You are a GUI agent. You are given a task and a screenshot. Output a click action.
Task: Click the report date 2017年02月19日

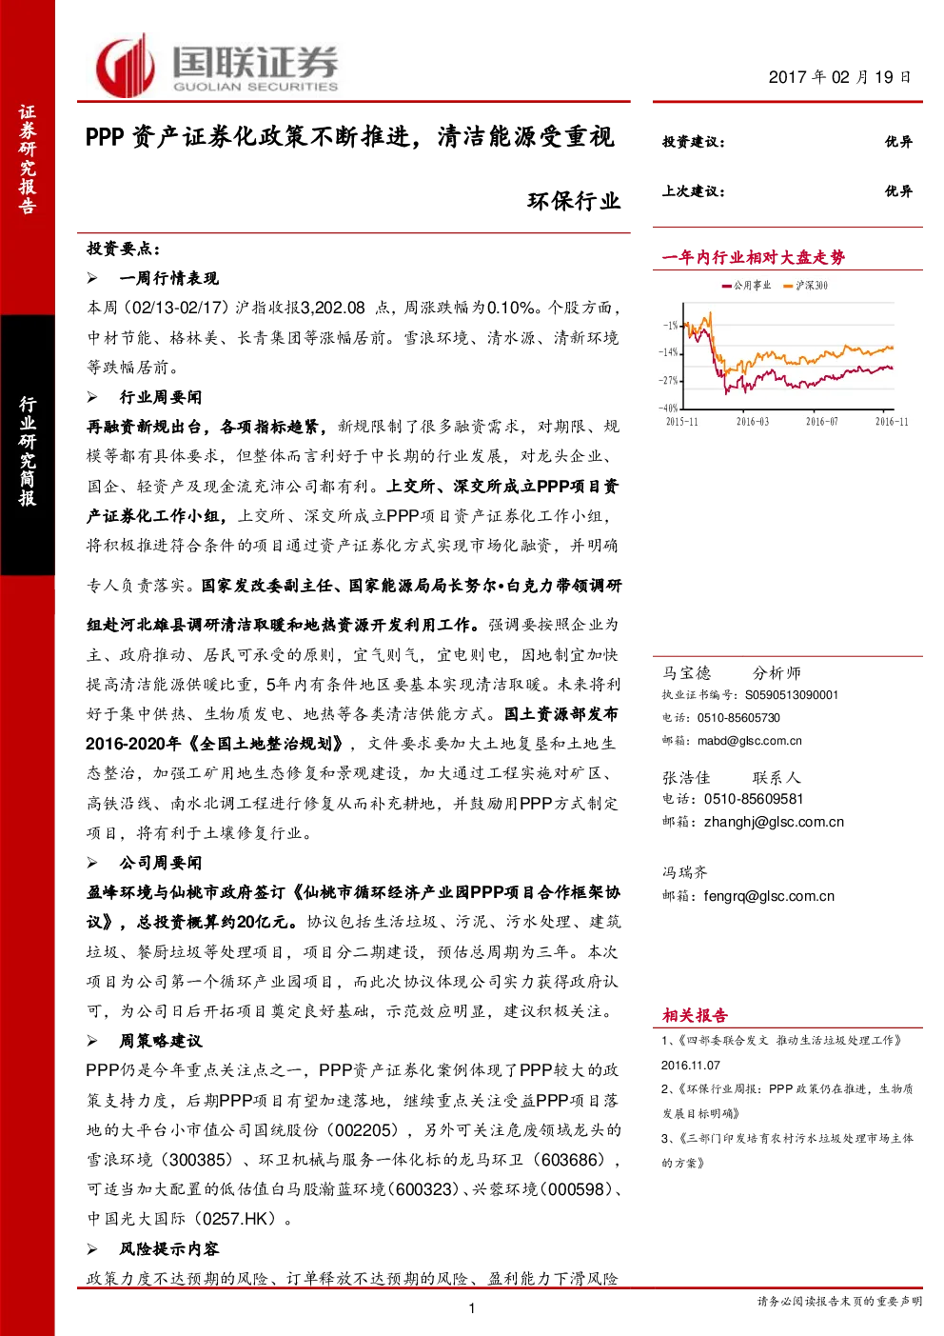click(x=839, y=77)
